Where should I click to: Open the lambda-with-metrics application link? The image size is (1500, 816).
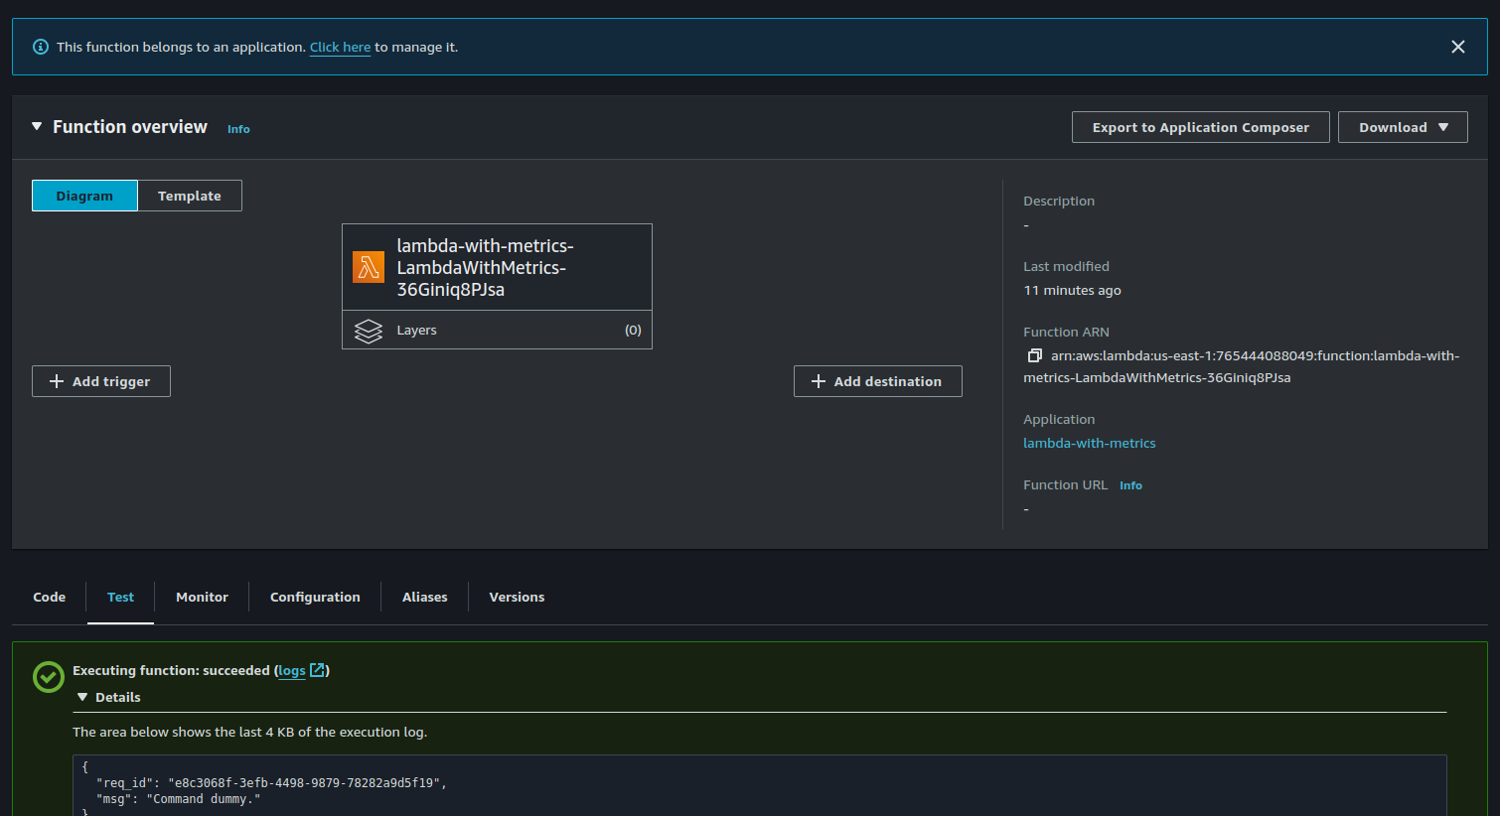click(1090, 444)
